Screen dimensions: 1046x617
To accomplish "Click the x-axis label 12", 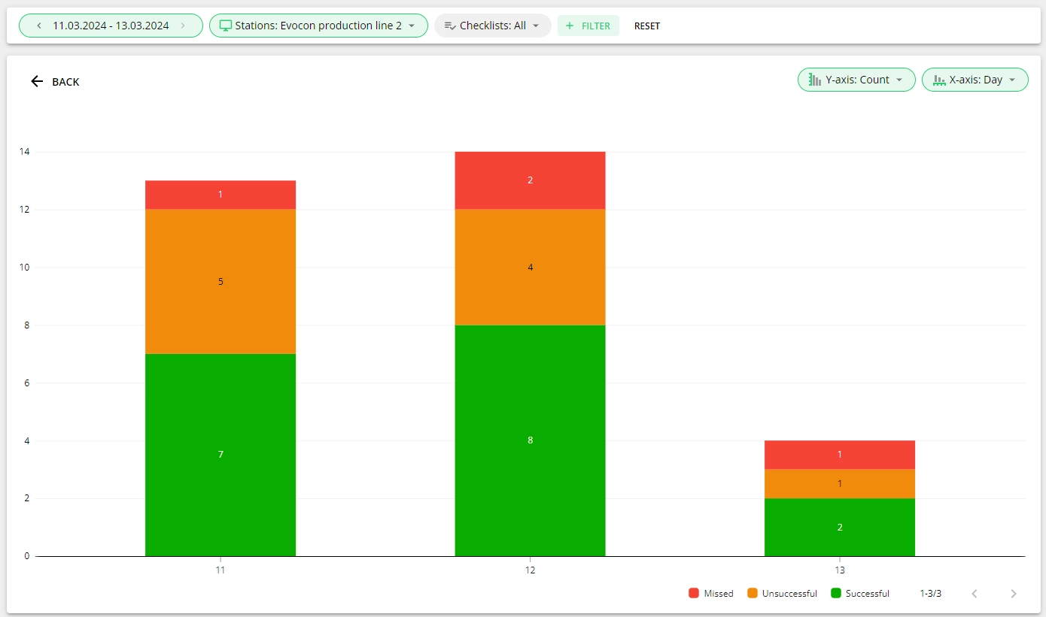I will point(531,570).
